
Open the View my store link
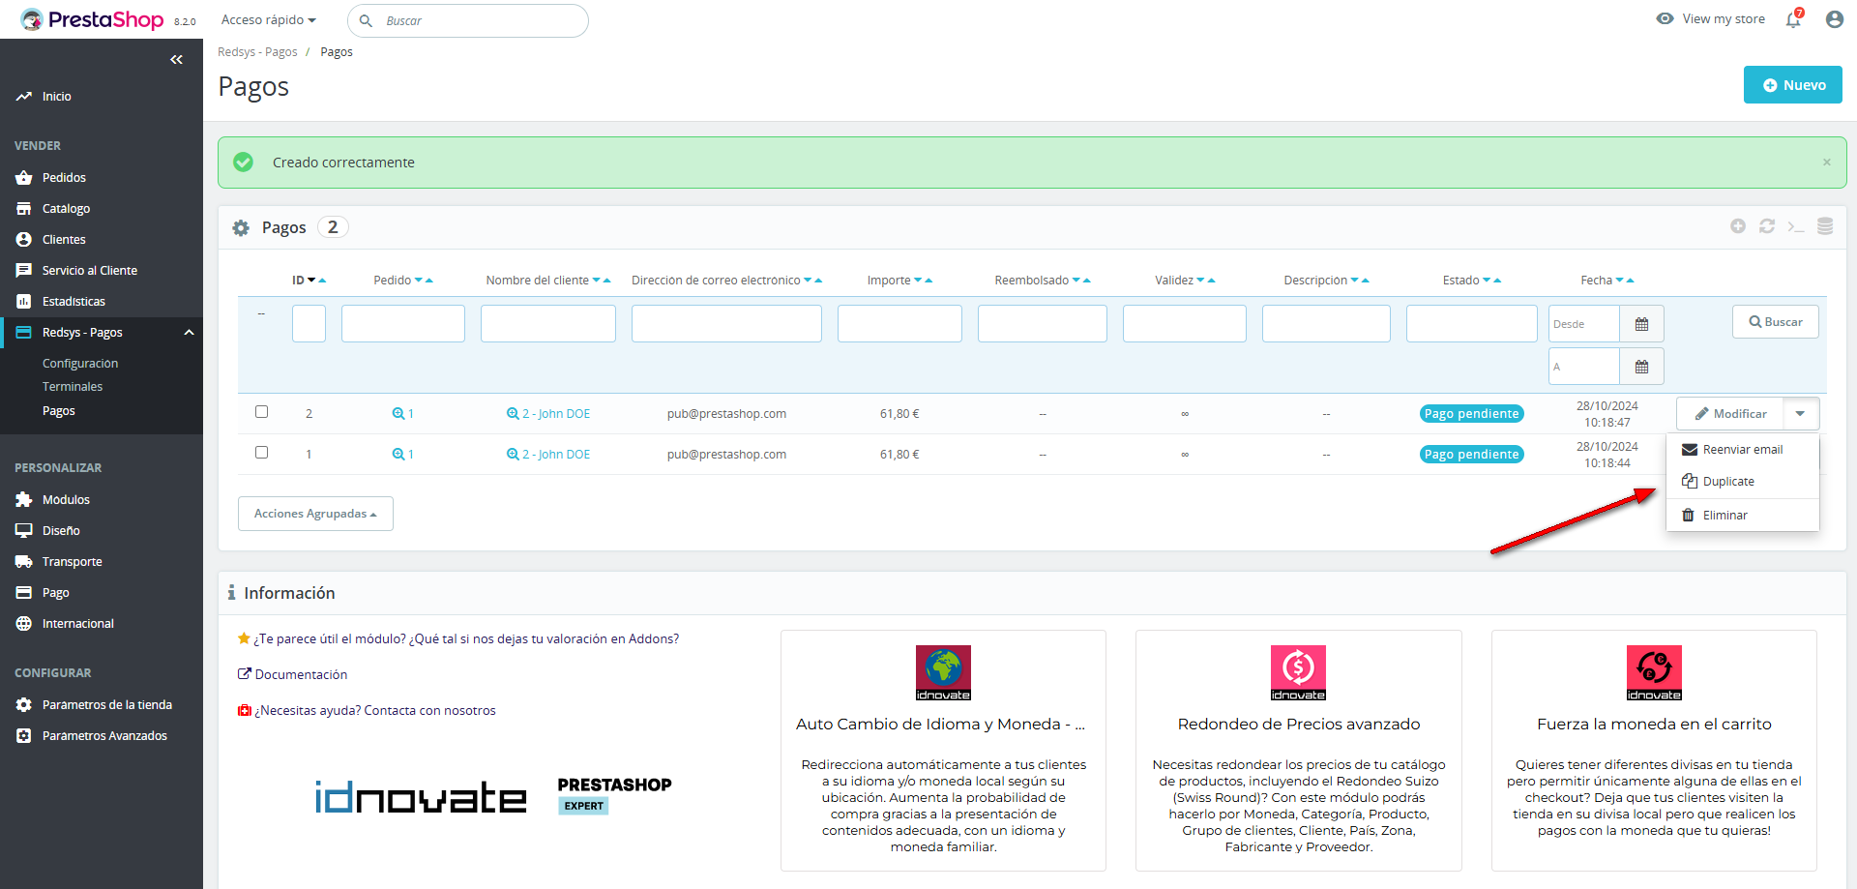(x=1711, y=19)
